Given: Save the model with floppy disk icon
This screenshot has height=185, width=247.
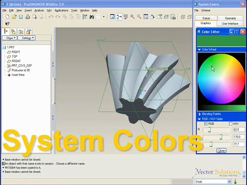Looking at the screenshot, I should click(x=21, y=17).
